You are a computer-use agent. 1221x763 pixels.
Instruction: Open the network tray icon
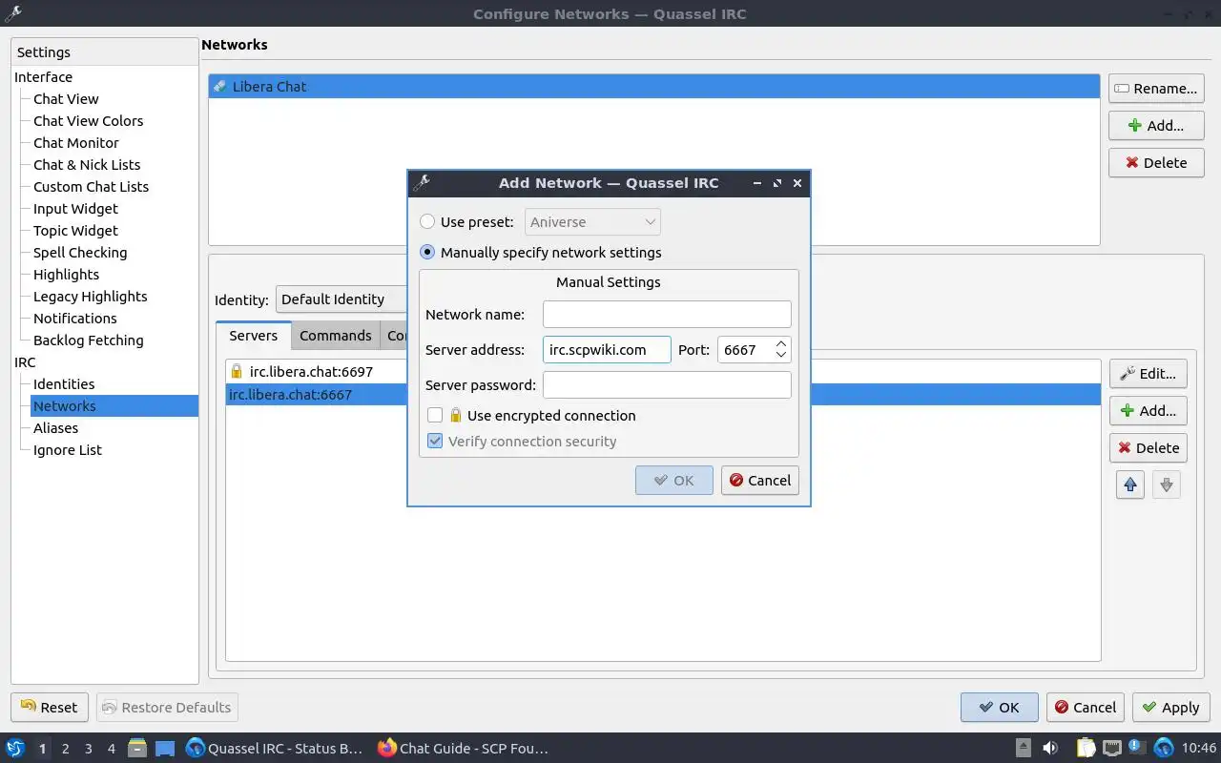click(x=1112, y=749)
